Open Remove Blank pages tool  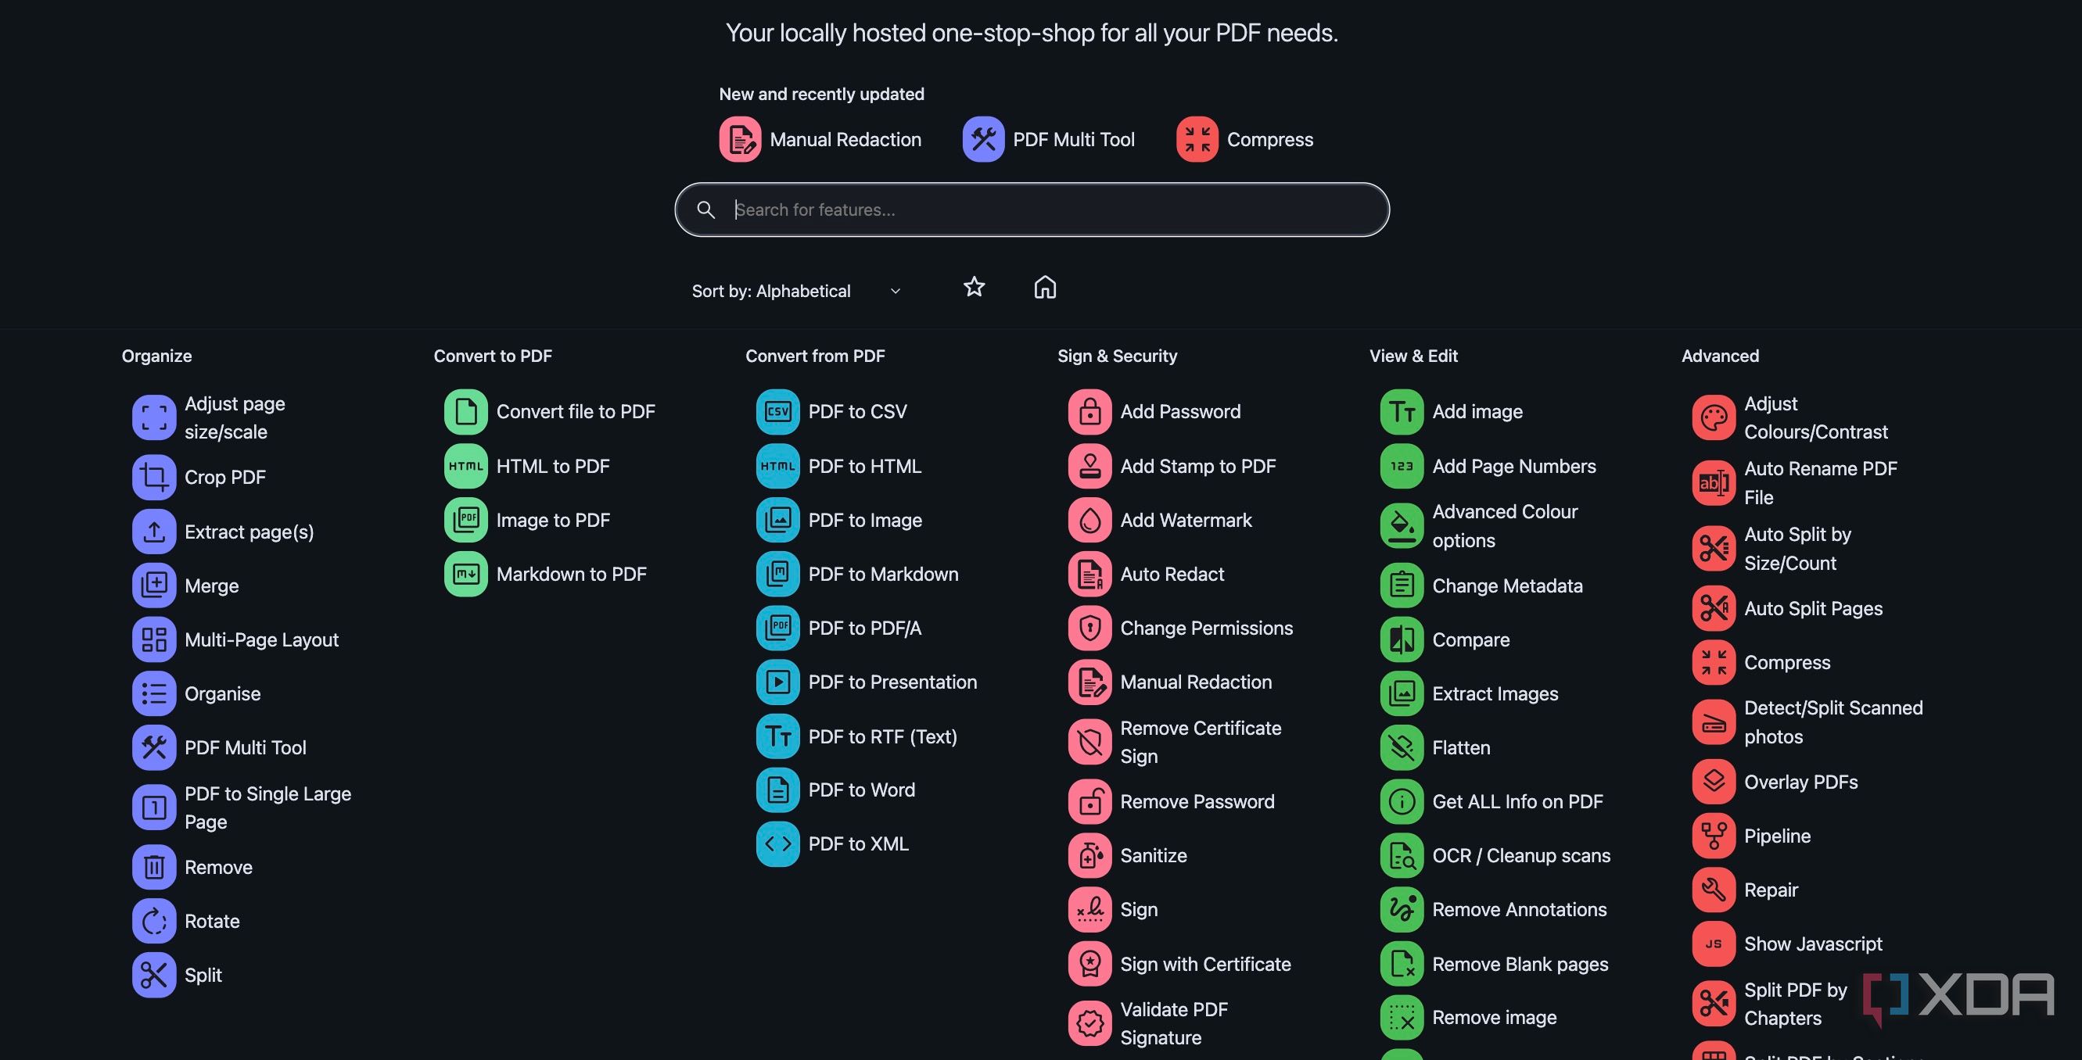coord(1520,964)
